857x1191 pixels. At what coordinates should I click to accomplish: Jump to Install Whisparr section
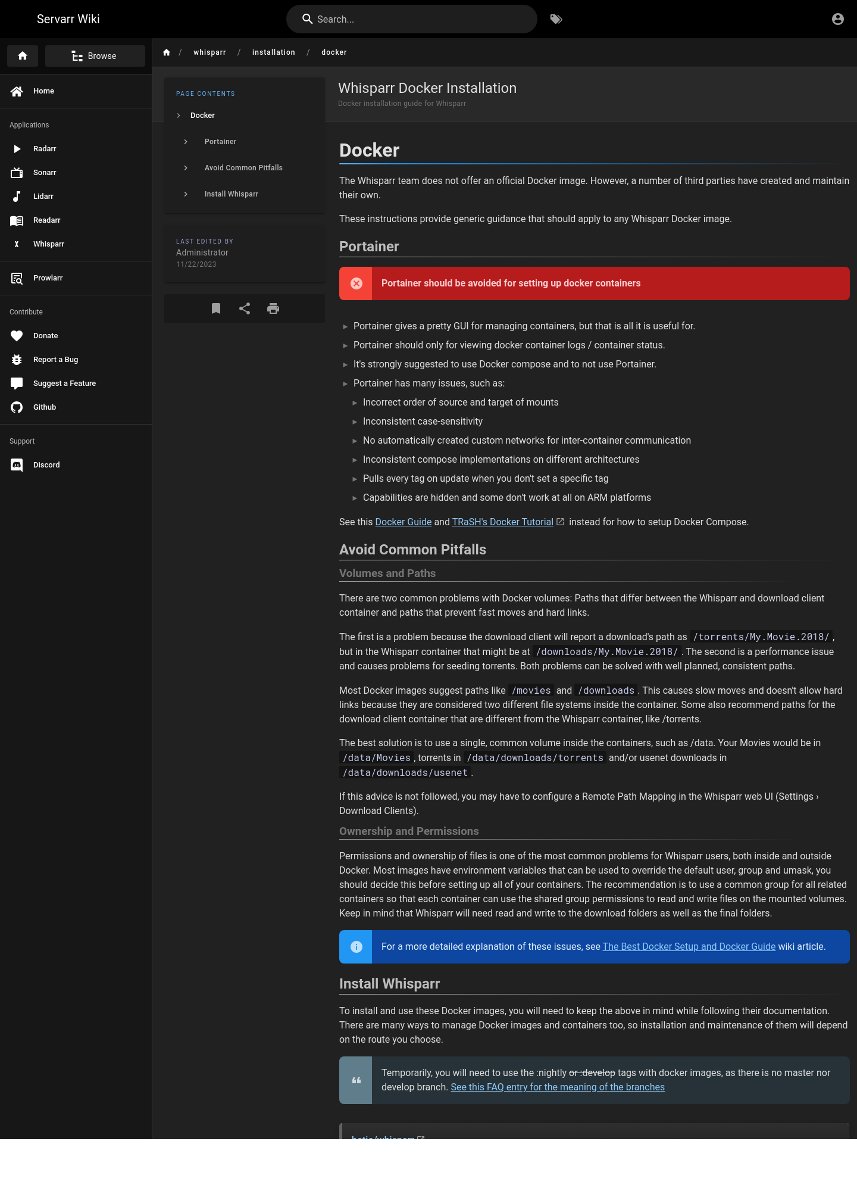(232, 194)
